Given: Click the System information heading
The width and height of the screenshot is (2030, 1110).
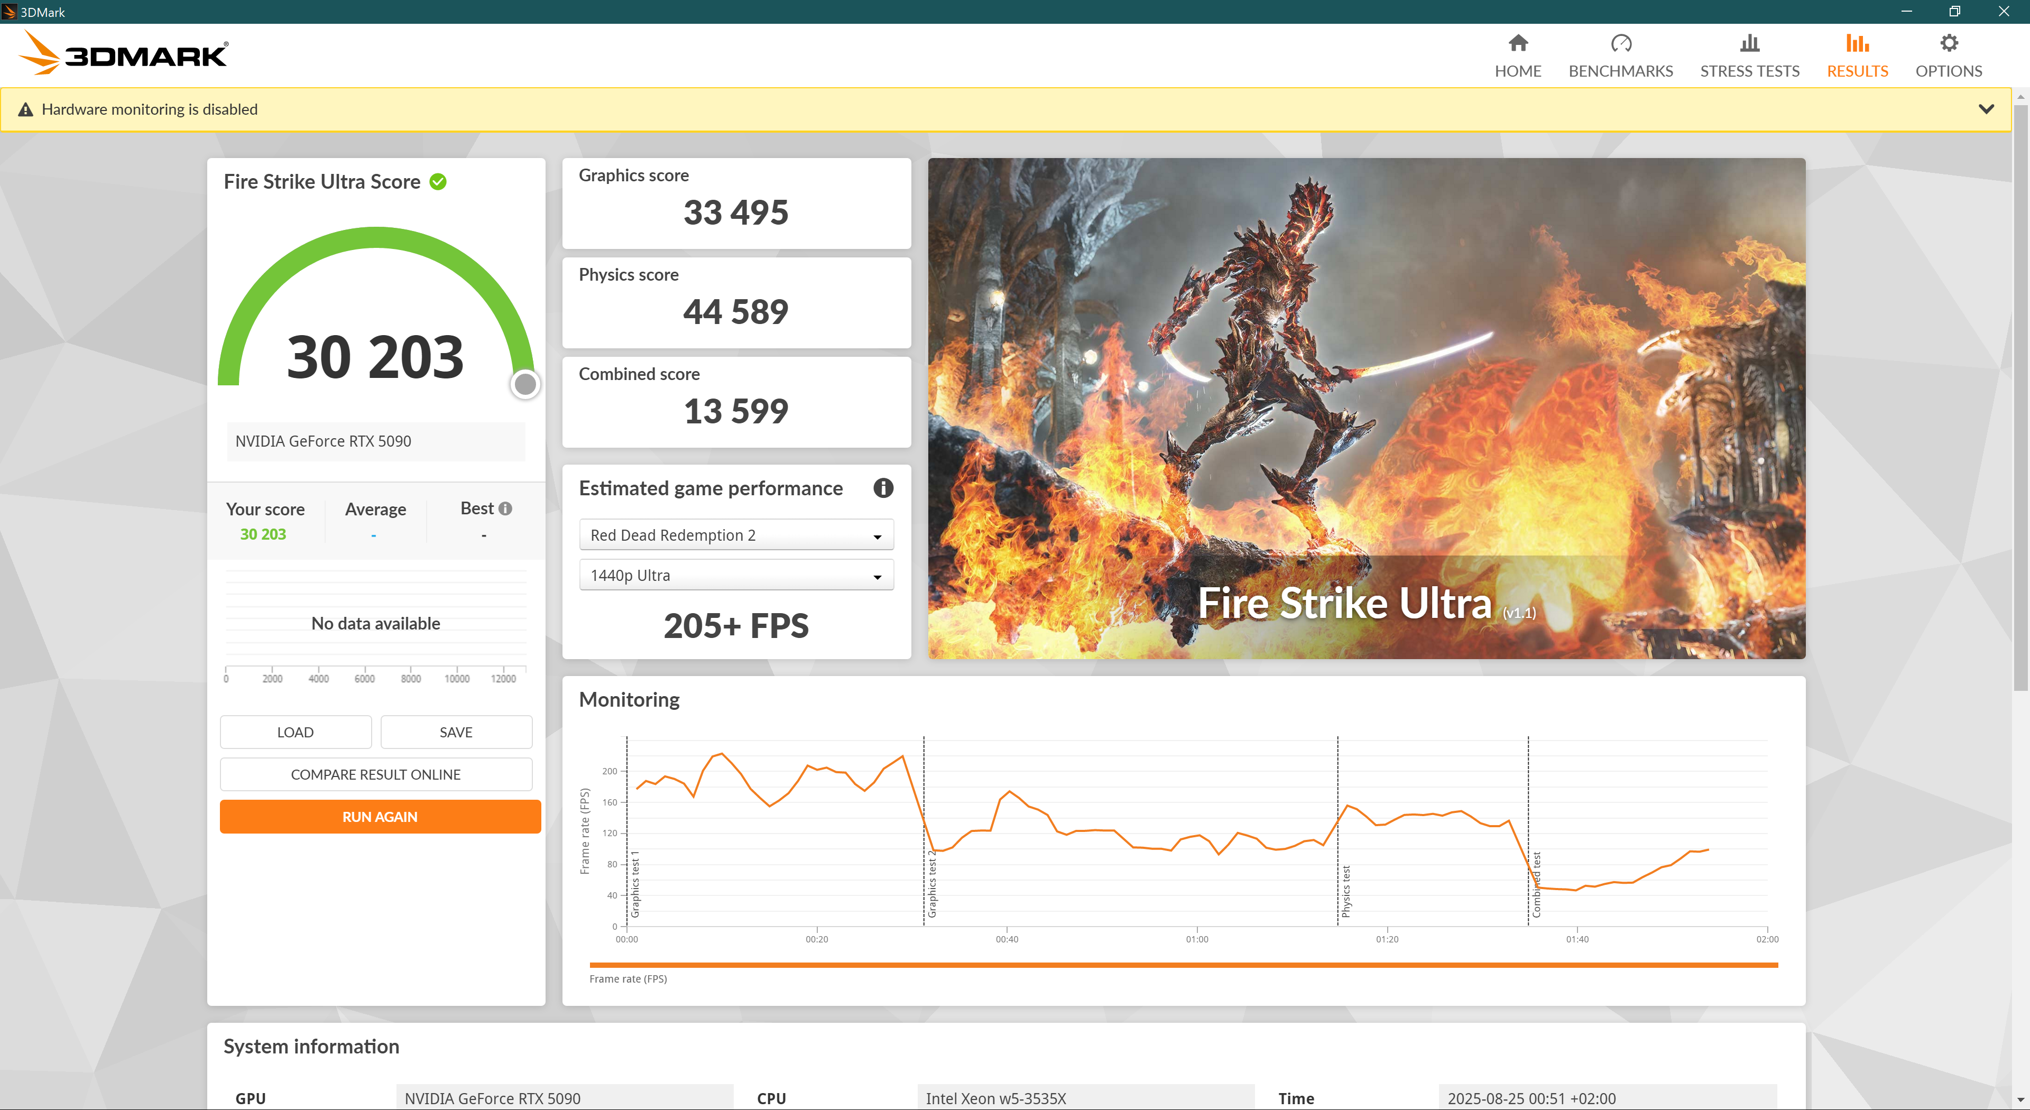Looking at the screenshot, I should click(x=311, y=1046).
